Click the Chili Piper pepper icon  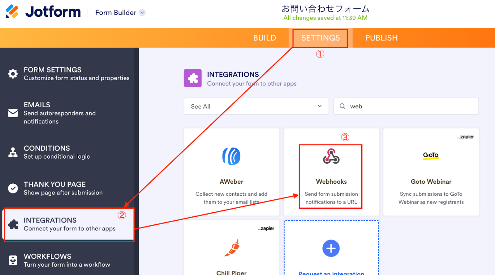[232, 248]
